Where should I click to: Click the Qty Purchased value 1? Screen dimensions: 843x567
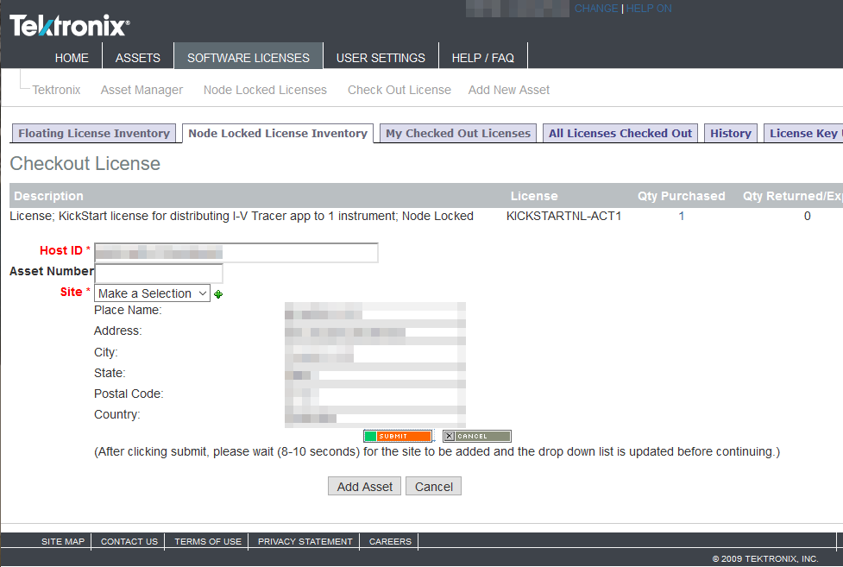[681, 217]
